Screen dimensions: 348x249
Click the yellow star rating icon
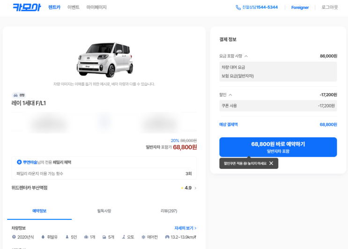[182, 188]
